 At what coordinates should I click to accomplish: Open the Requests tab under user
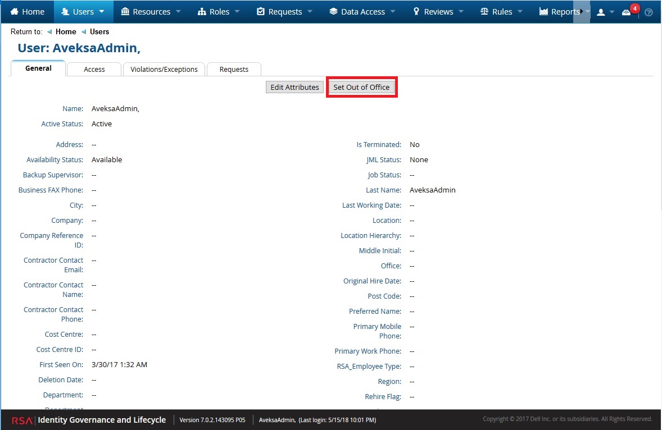tap(234, 69)
